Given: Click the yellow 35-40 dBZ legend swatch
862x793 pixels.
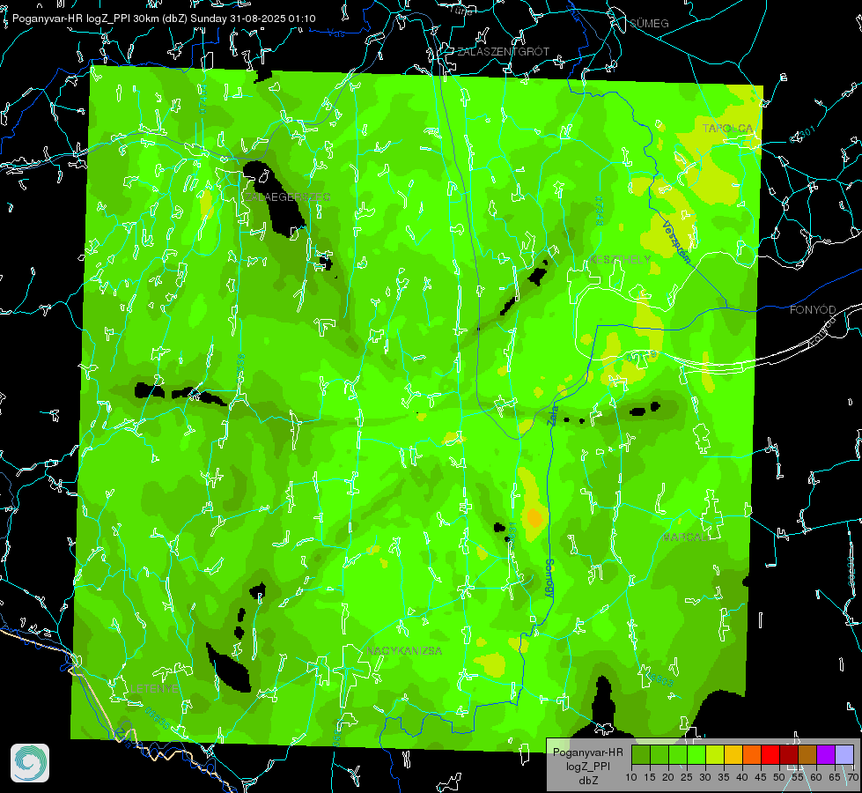Looking at the screenshot, I should coord(733,754).
